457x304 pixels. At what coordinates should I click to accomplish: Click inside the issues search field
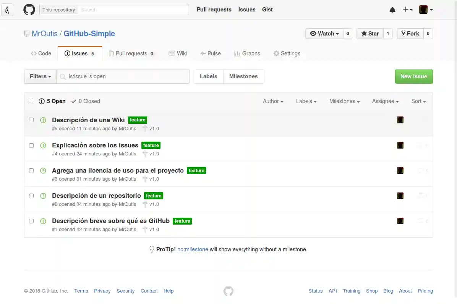click(x=122, y=76)
